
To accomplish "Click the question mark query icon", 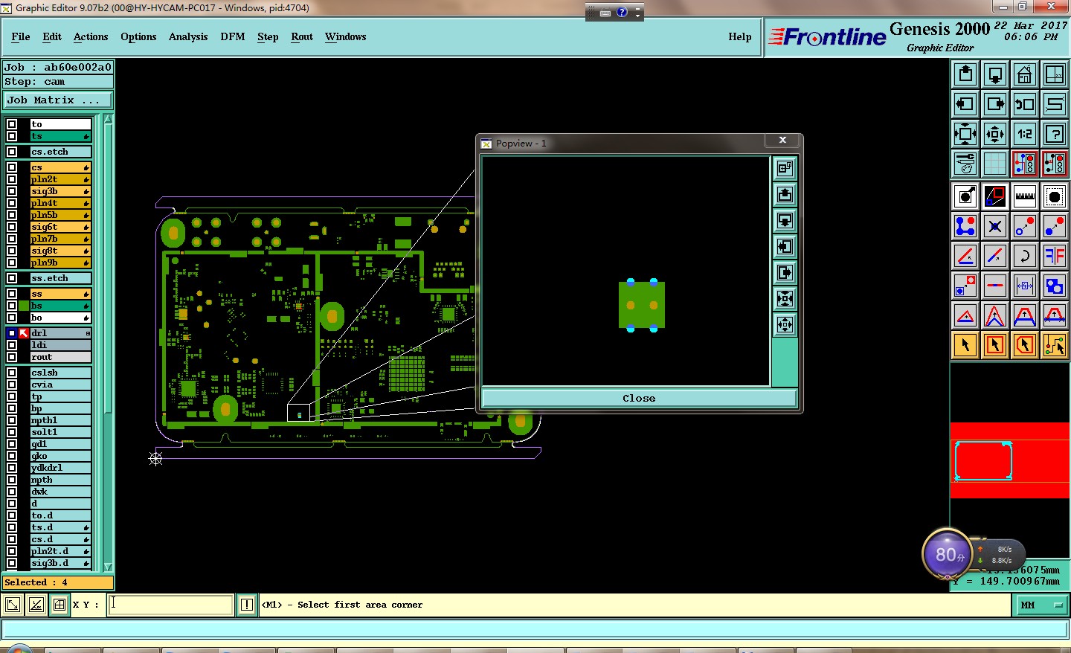I will pos(1055,134).
